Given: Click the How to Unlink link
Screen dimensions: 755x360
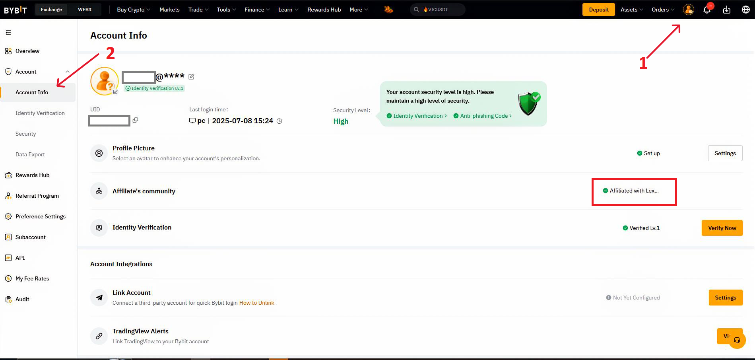Looking at the screenshot, I should pyautogui.click(x=256, y=303).
